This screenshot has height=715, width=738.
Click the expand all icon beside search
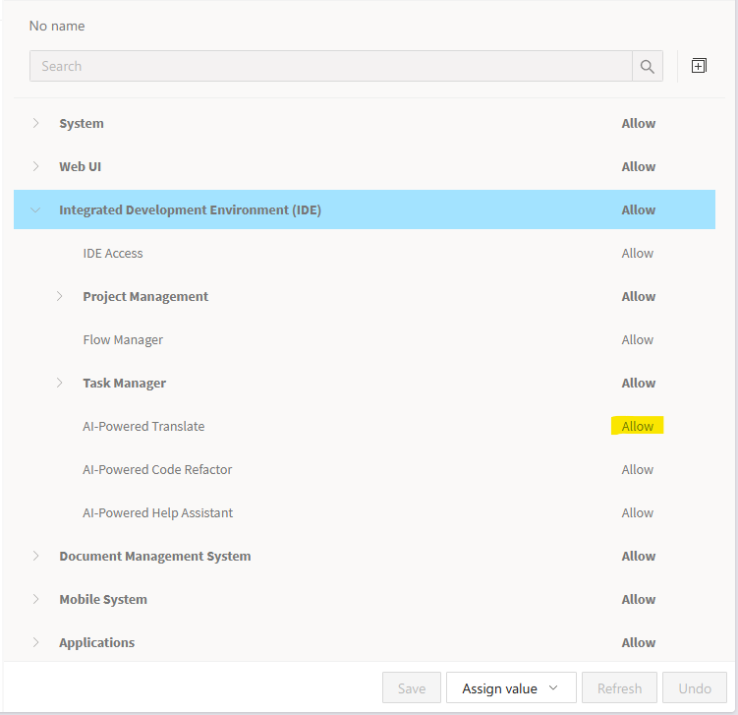coord(699,66)
